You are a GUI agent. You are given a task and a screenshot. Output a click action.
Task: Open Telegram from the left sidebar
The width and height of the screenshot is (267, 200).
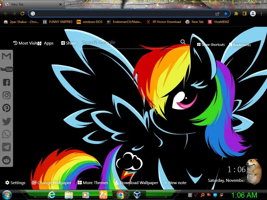click(x=7, y=147)
